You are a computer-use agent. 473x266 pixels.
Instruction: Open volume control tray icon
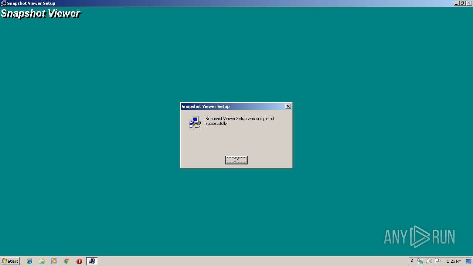(x=429, y=261)
